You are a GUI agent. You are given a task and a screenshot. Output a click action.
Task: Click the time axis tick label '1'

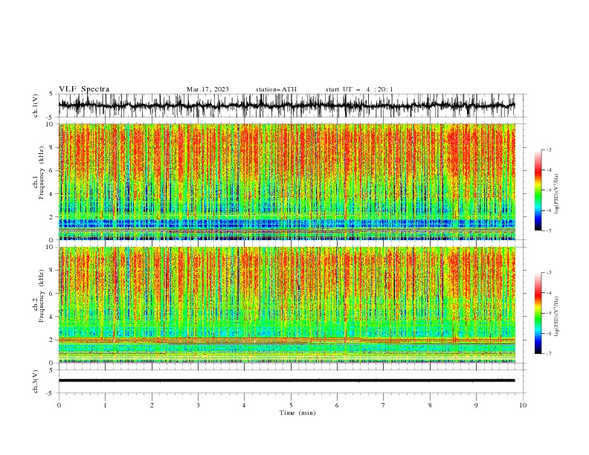coord(105,405)
